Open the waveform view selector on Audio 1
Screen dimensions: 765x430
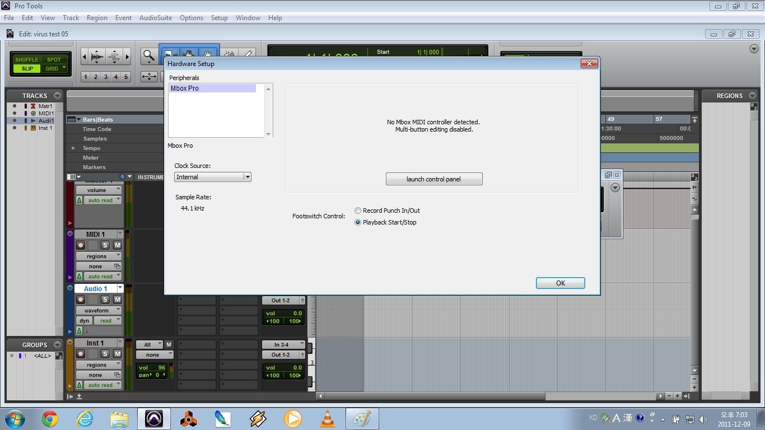(99, 310)
